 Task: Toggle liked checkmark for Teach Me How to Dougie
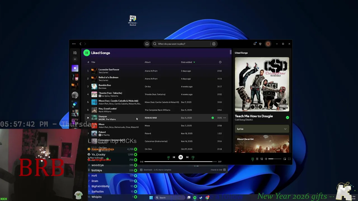pyautogui.click(x=287, y=118)
